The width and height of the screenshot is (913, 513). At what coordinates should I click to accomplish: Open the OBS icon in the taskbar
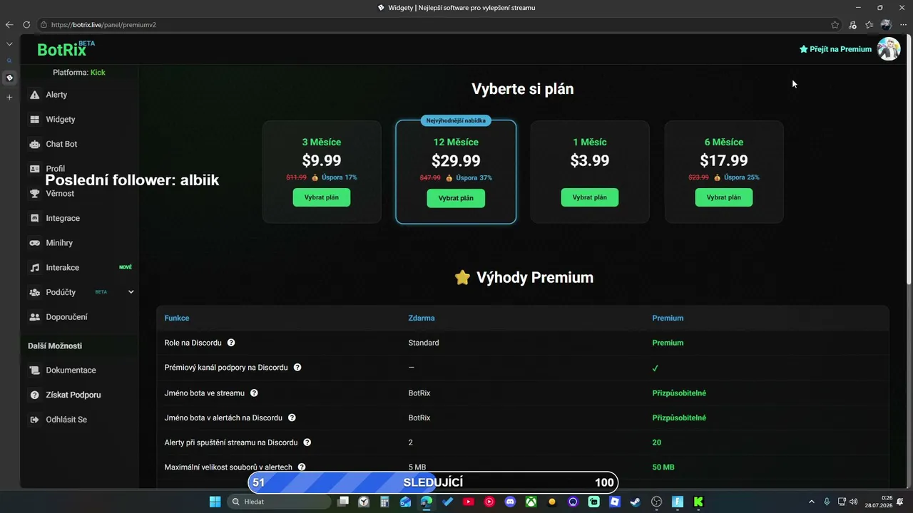click(657, 502)
